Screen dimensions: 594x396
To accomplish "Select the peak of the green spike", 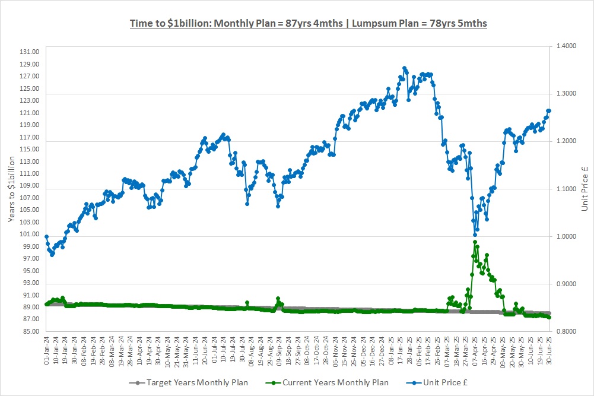I will point(475,242).
